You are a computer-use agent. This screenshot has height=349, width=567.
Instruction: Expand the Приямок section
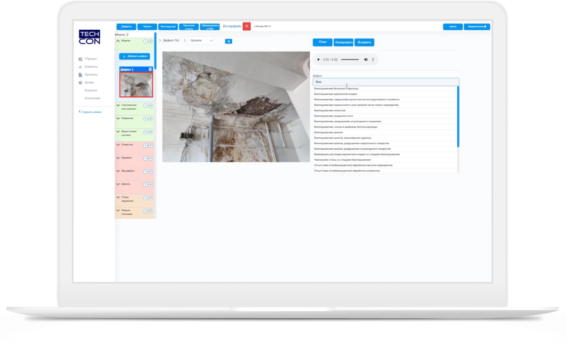pyautogui.click(x=118, y=158)
